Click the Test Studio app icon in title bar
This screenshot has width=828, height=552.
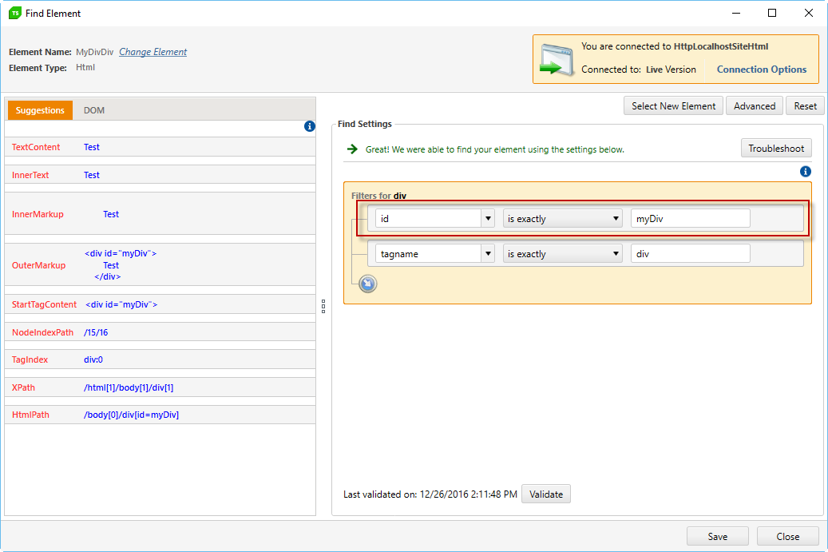click(x=15, y=14)
